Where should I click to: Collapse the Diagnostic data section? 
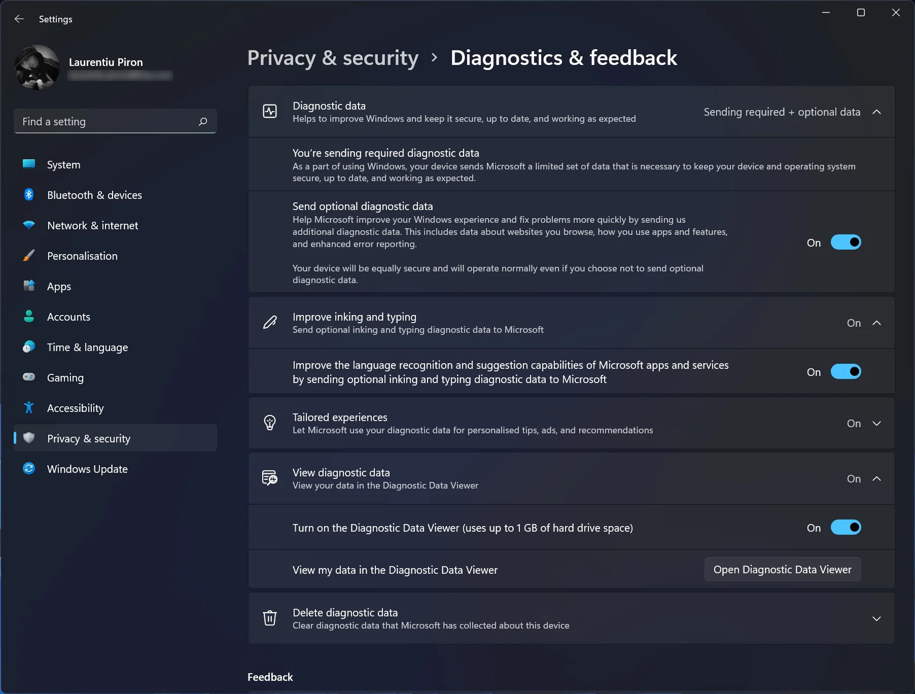(876, 112)
